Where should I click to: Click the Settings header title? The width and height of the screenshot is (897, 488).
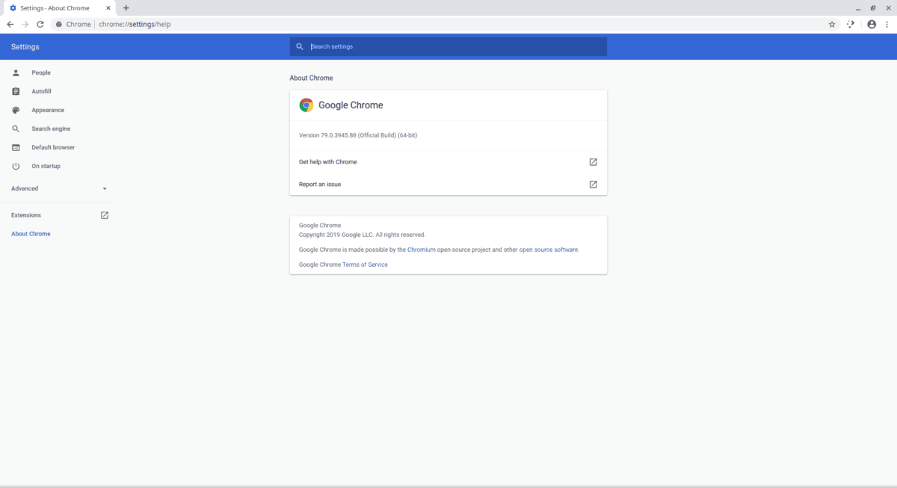click(x=25, y=47)
